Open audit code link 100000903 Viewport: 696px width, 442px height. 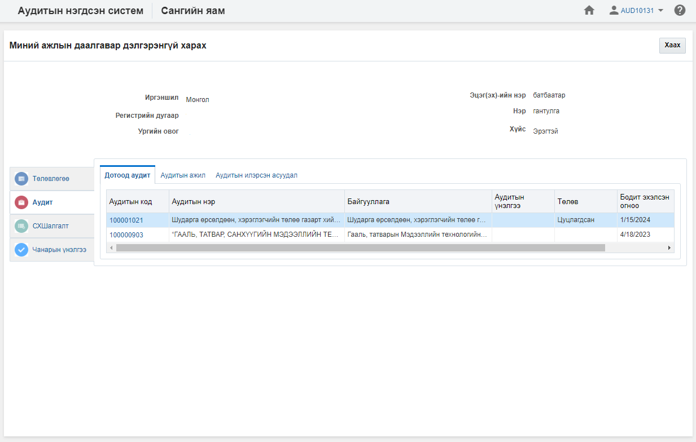[126, 235]
